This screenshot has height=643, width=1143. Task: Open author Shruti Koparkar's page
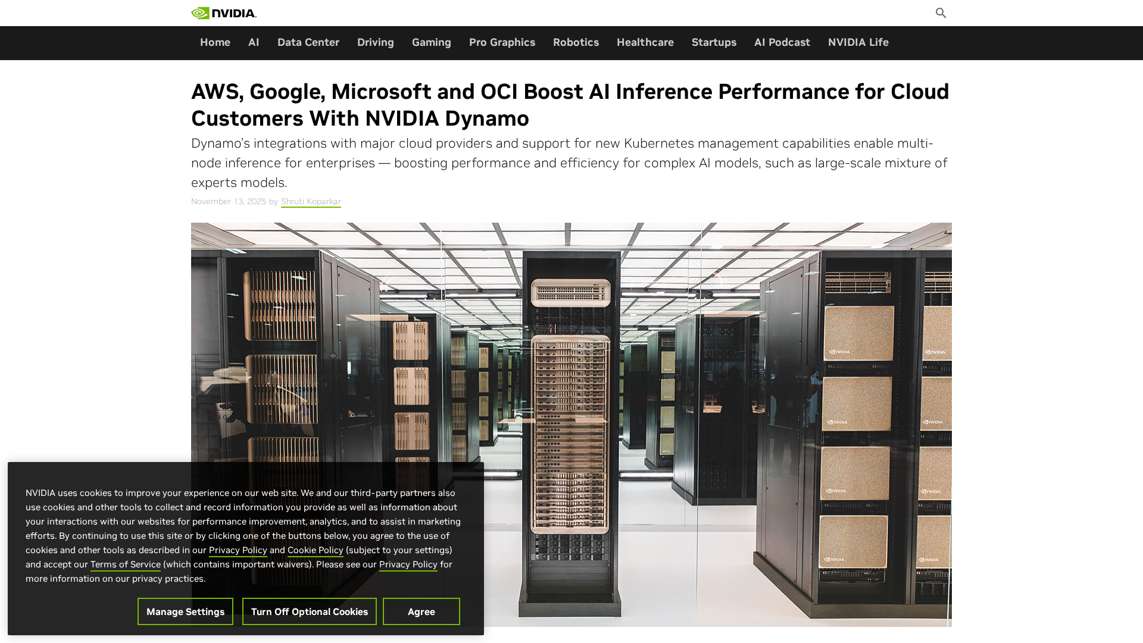pos(311,201)
